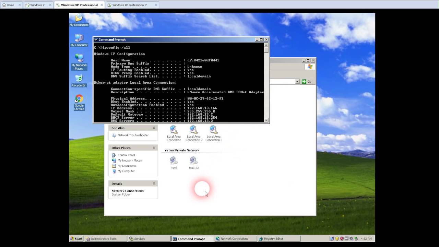Open the address bar dropdown in Network Connections
Viewport: 439px width, 247px height.
point(297,82)
